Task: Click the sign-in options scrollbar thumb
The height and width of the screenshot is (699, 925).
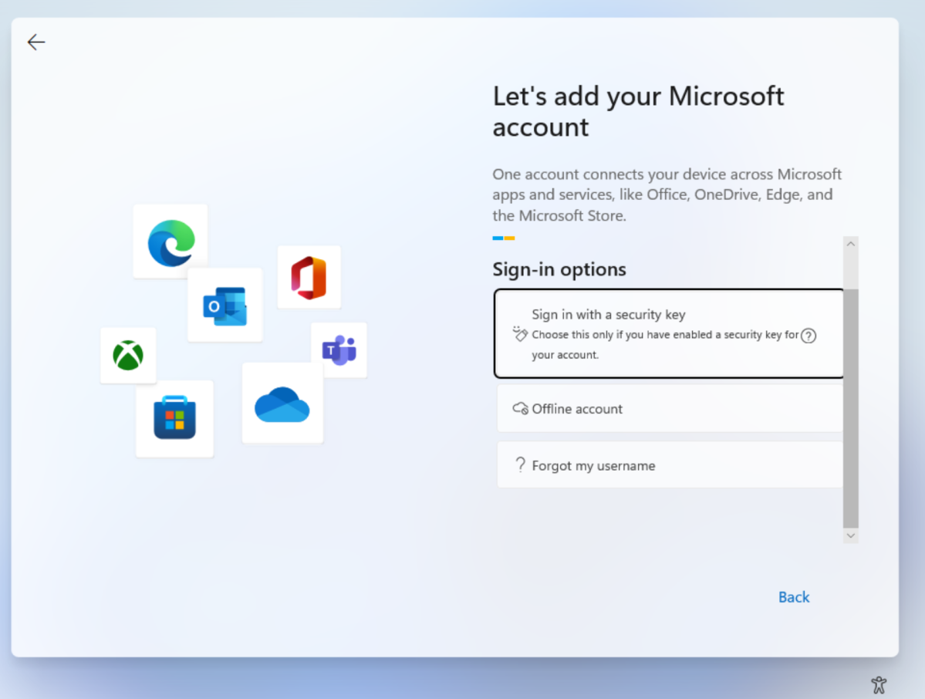Action: (851, 408)
